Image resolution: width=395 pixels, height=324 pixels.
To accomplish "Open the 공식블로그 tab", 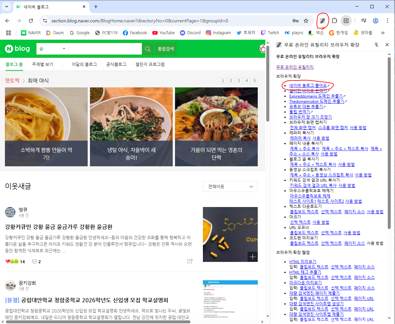I will pos(116,64).
